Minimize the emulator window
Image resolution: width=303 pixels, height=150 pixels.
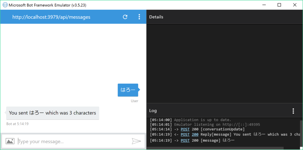[x=264, y=5]
